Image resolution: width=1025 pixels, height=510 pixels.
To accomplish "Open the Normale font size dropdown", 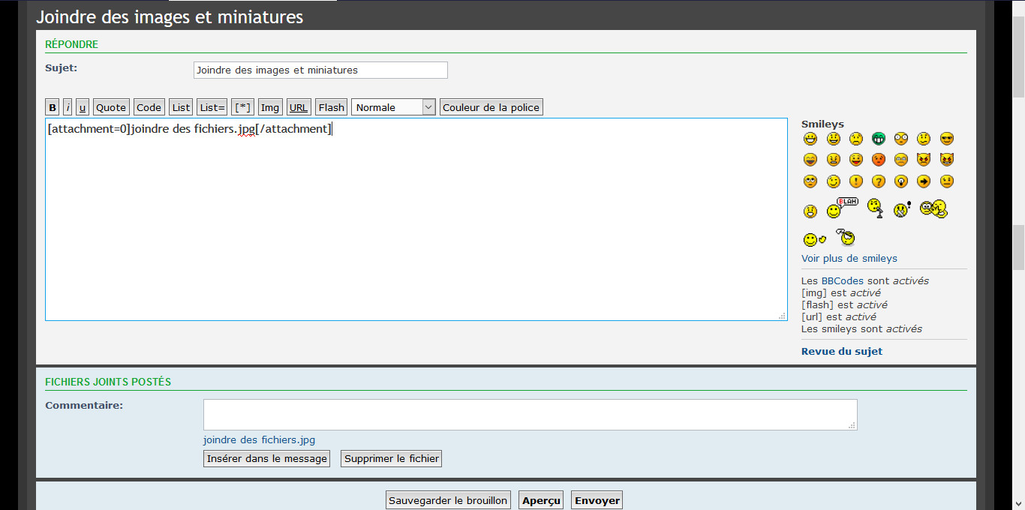I will tap(393, 107).
